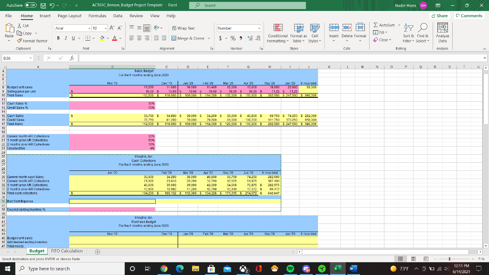
Task: Switch to the Formulas ribbon tab
Action: tap(97, 16)
